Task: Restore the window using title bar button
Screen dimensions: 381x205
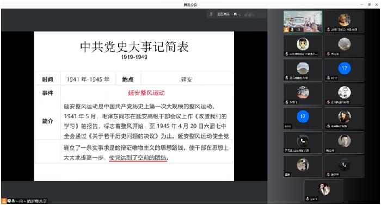Action: 369,4
